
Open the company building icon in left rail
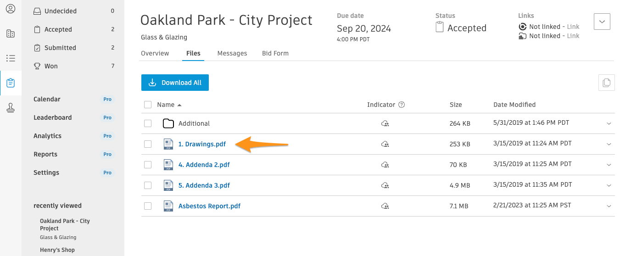pyautogui.click(x=11, y=33)
